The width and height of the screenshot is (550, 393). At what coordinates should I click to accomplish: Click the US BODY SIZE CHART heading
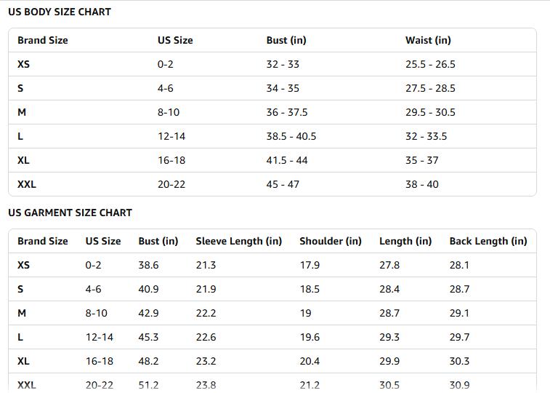(60, 12)
